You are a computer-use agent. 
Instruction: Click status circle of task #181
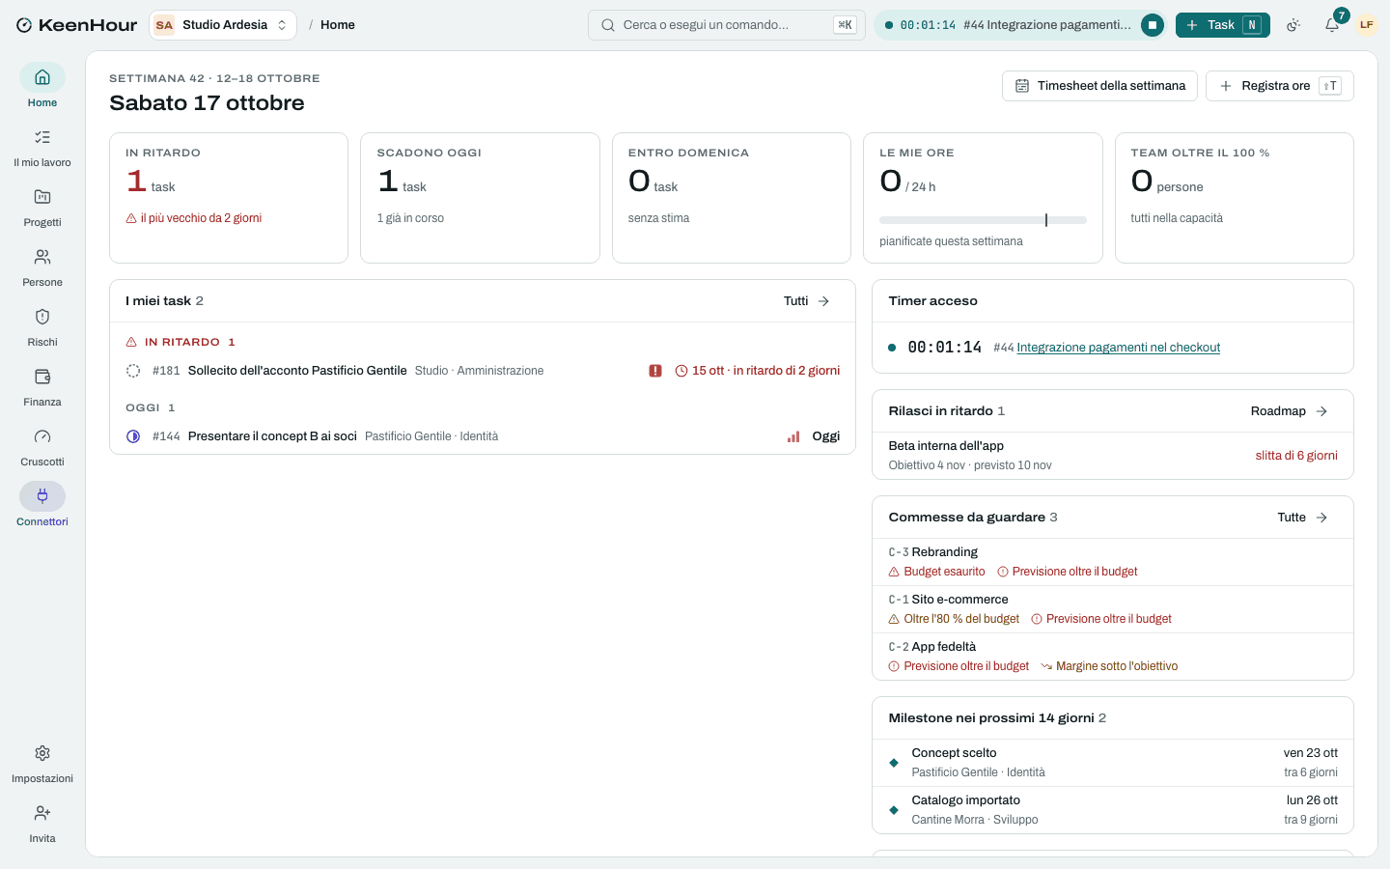pos(133,371)
